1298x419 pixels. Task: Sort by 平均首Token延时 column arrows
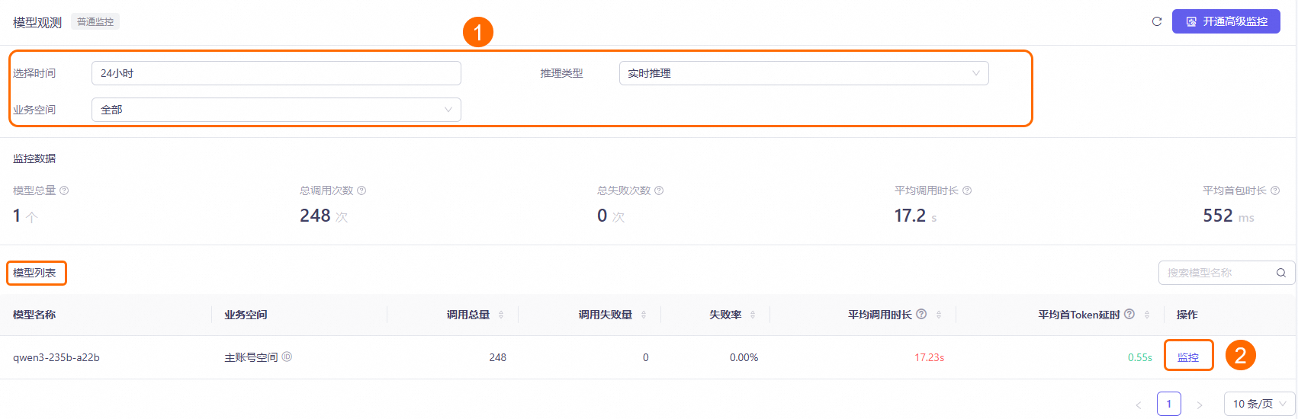tap(1147, 315)
